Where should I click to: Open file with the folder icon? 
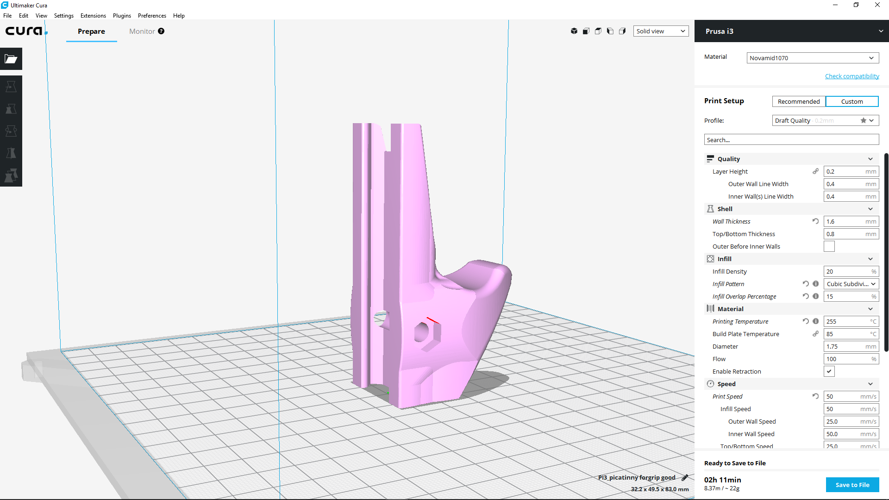click(x=11, y=59)
